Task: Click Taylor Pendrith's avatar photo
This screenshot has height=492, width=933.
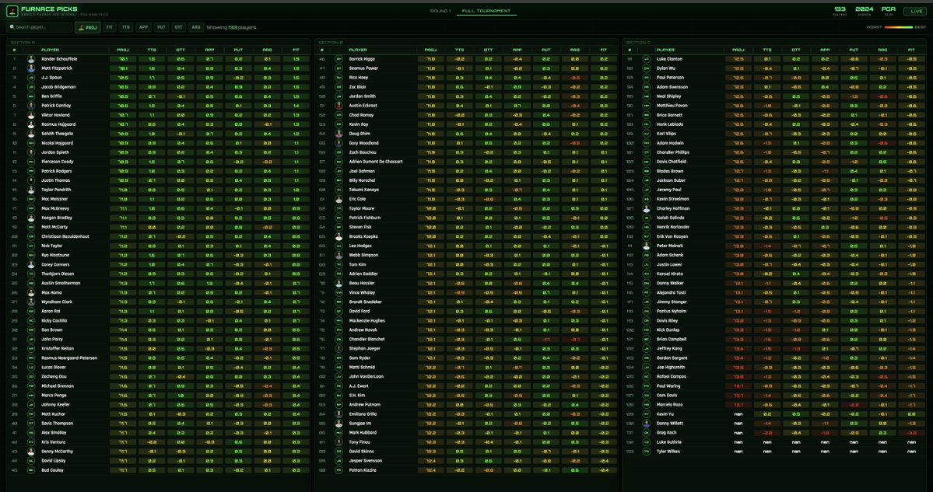Action: [31, 190]
